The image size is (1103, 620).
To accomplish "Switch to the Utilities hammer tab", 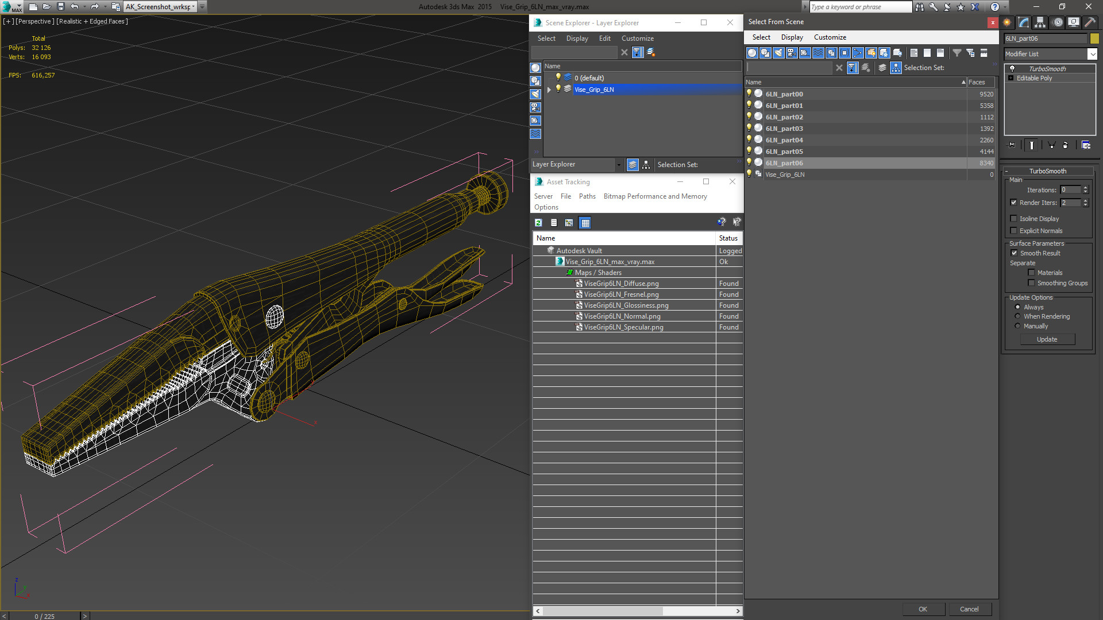I will click(x=1090, y=22).
